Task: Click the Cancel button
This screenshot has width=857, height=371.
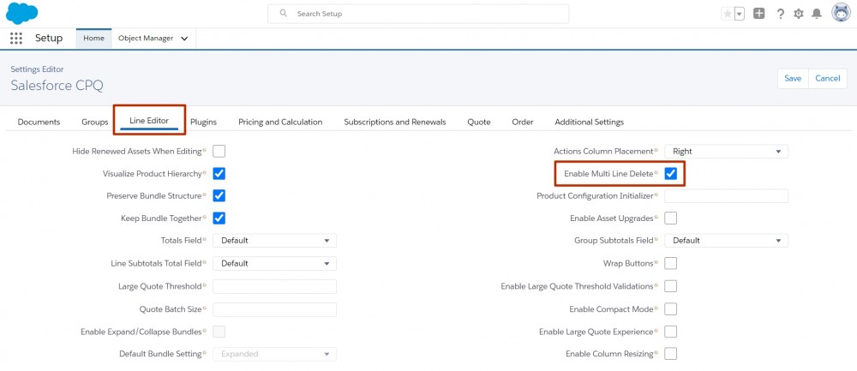Action: (828, 78)
